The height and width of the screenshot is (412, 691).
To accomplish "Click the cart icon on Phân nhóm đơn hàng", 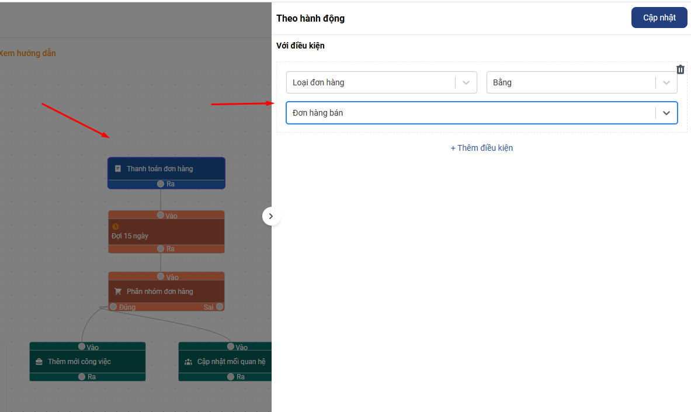I will 118,292.
